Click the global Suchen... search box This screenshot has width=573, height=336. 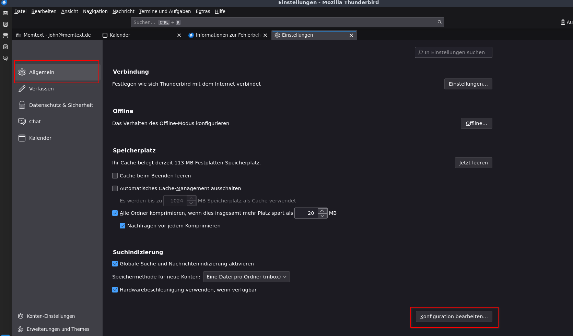pyautogui.click(x=288, y=22)
